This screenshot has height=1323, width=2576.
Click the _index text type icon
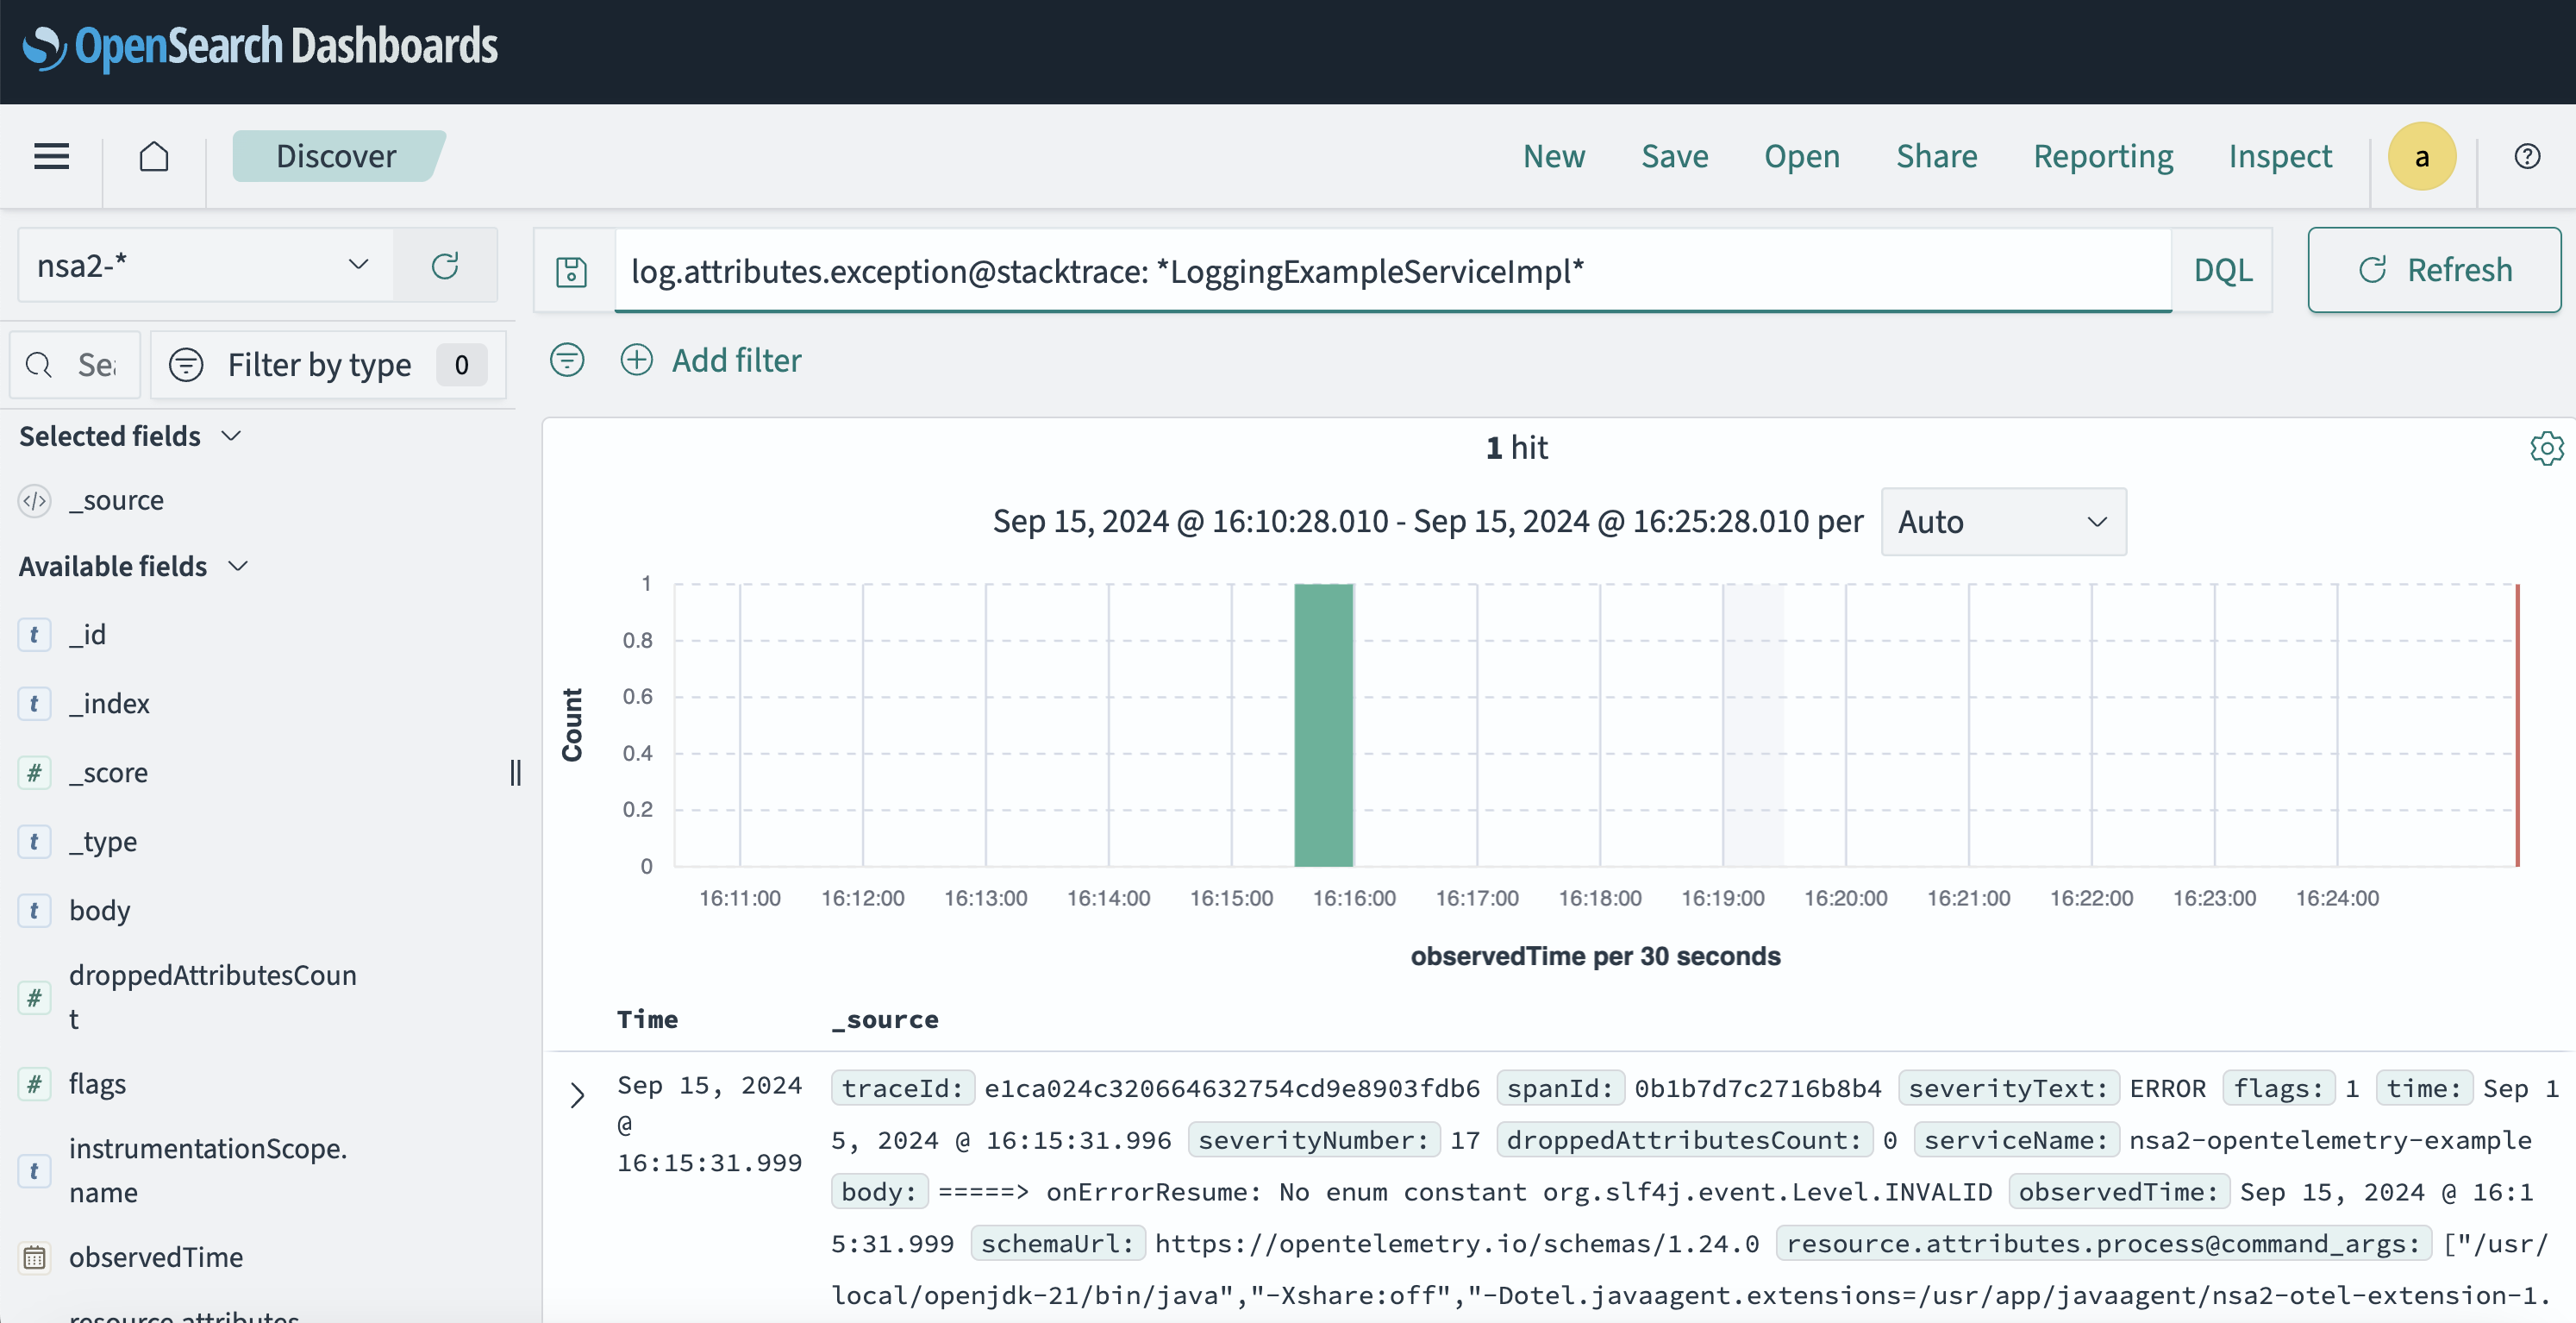pyautogui.click(x=35, y=704)
